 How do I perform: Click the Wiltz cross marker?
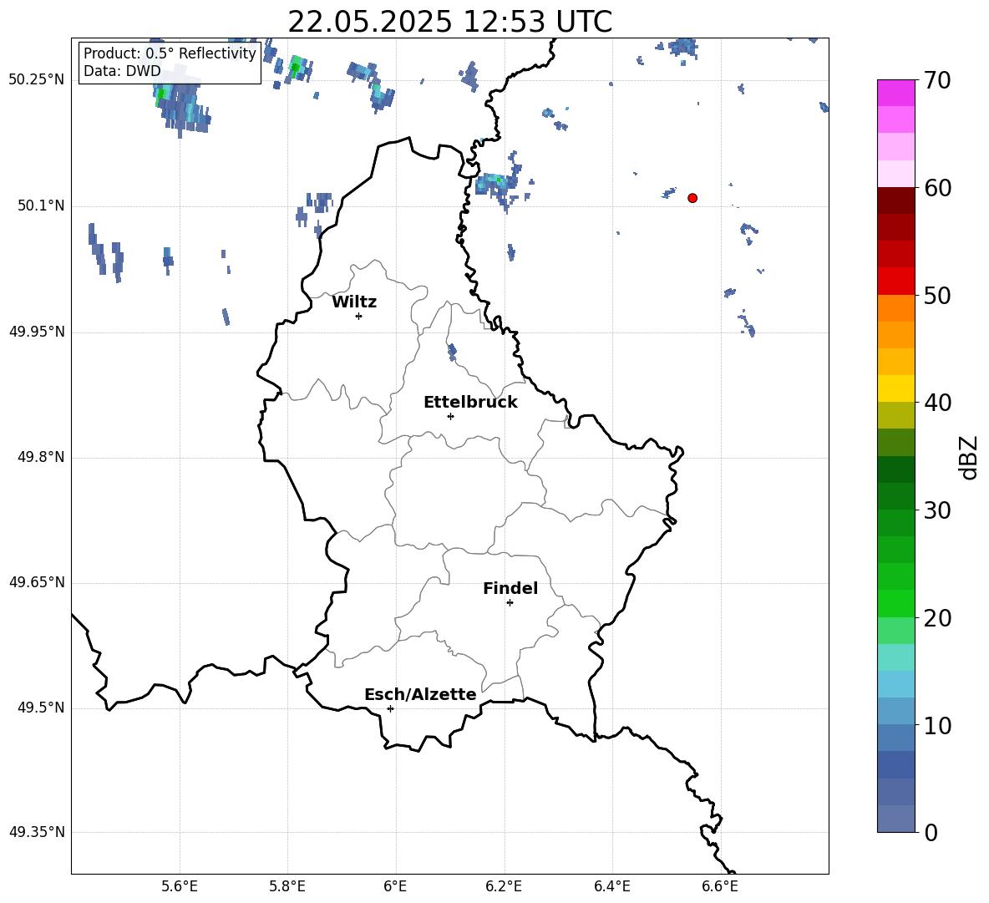tap(359, 317)
